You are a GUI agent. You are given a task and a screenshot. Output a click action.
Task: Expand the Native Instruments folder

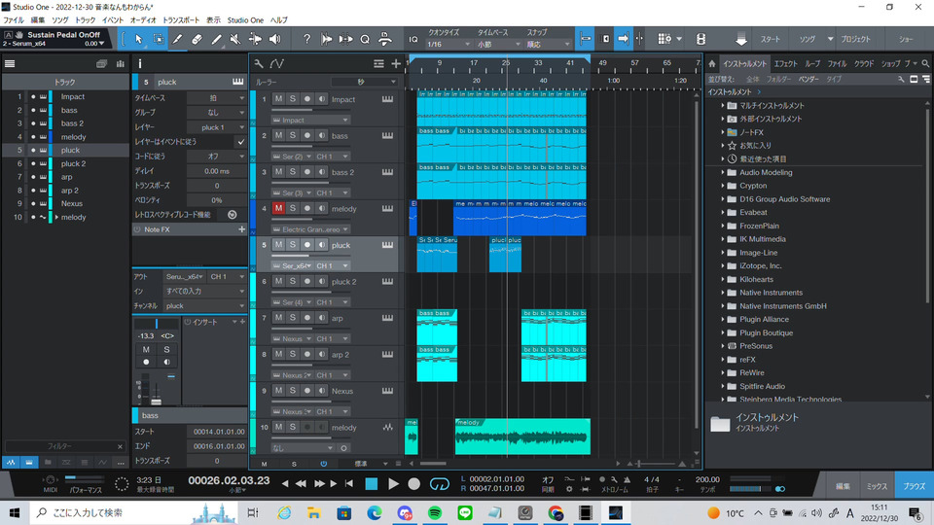tap(724, 293)
